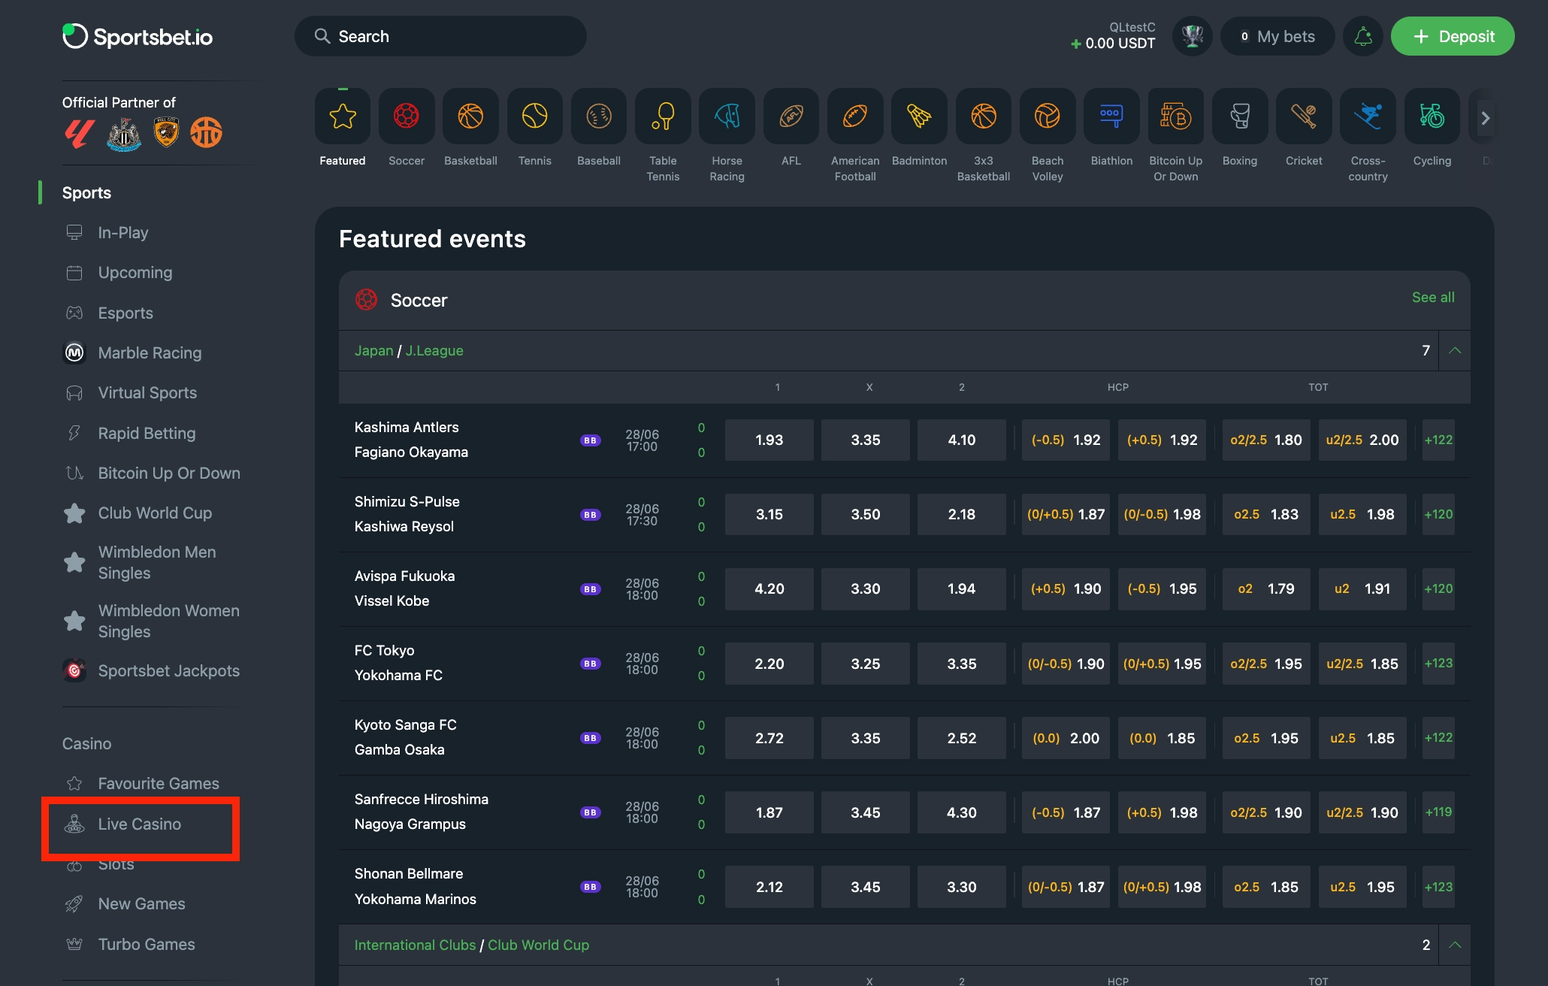This screenshot has width=1548, height=986.
Task: Open the Cross-country skiing icon
Action: point(1368,116)
